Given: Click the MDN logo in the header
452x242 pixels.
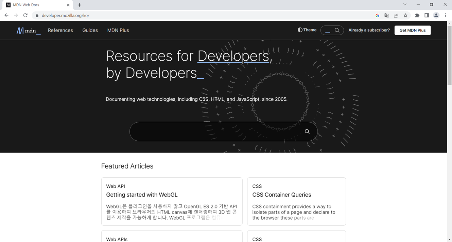Looking at the screenshot, I should (x=29, y=31).
